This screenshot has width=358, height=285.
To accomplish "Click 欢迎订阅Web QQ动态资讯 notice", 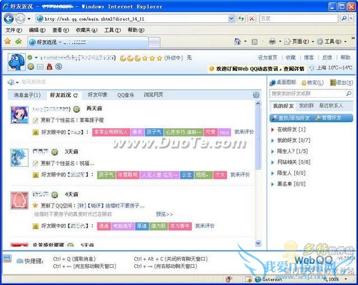I will 257,69.
